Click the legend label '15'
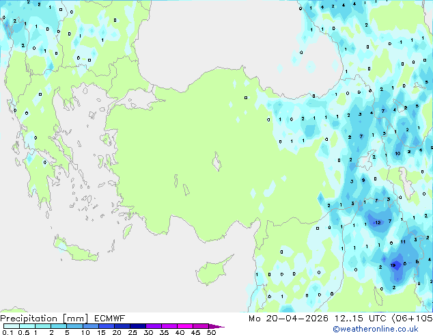433x335 pixels. coord(101,332)
